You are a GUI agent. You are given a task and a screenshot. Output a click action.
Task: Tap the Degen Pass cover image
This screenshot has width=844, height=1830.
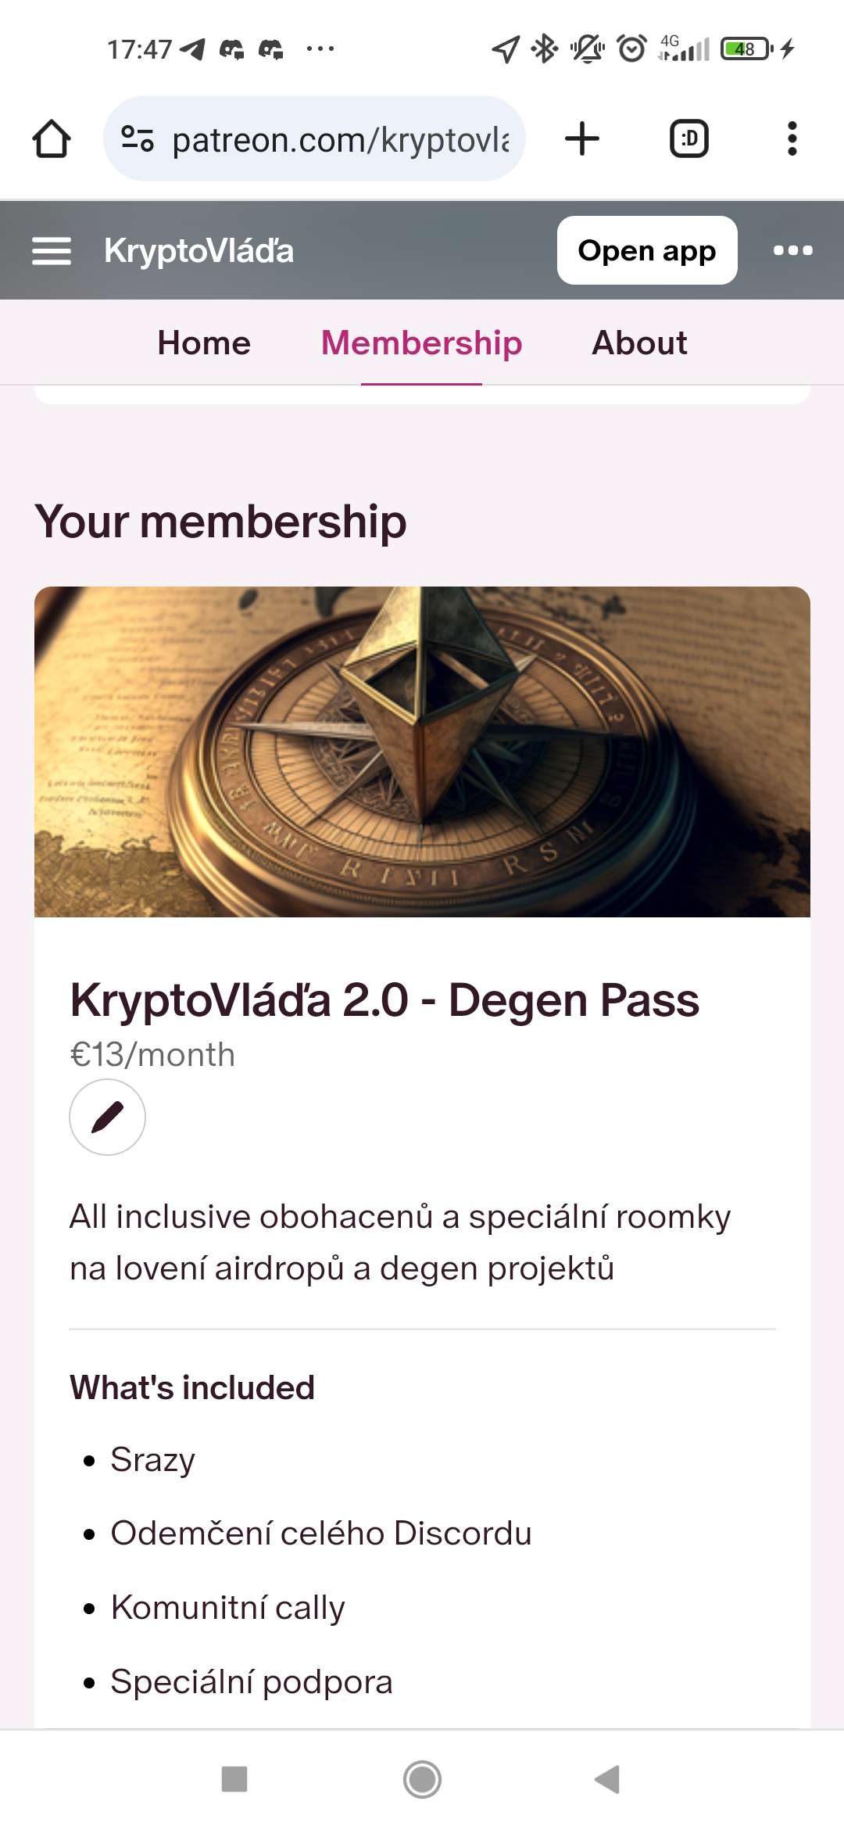click(422, 752)
